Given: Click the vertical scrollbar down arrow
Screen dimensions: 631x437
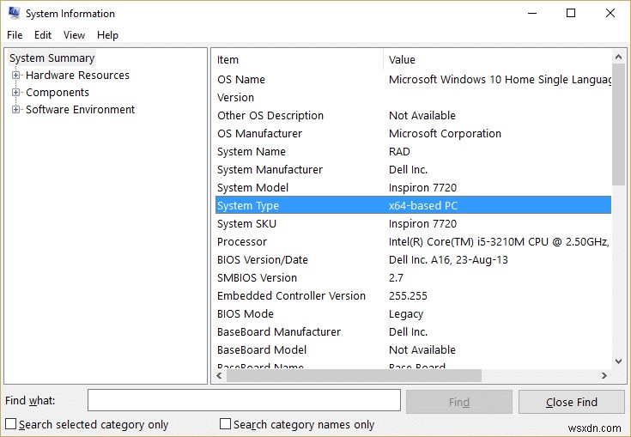Looking at the screenshot, I should tap(618, 361).
